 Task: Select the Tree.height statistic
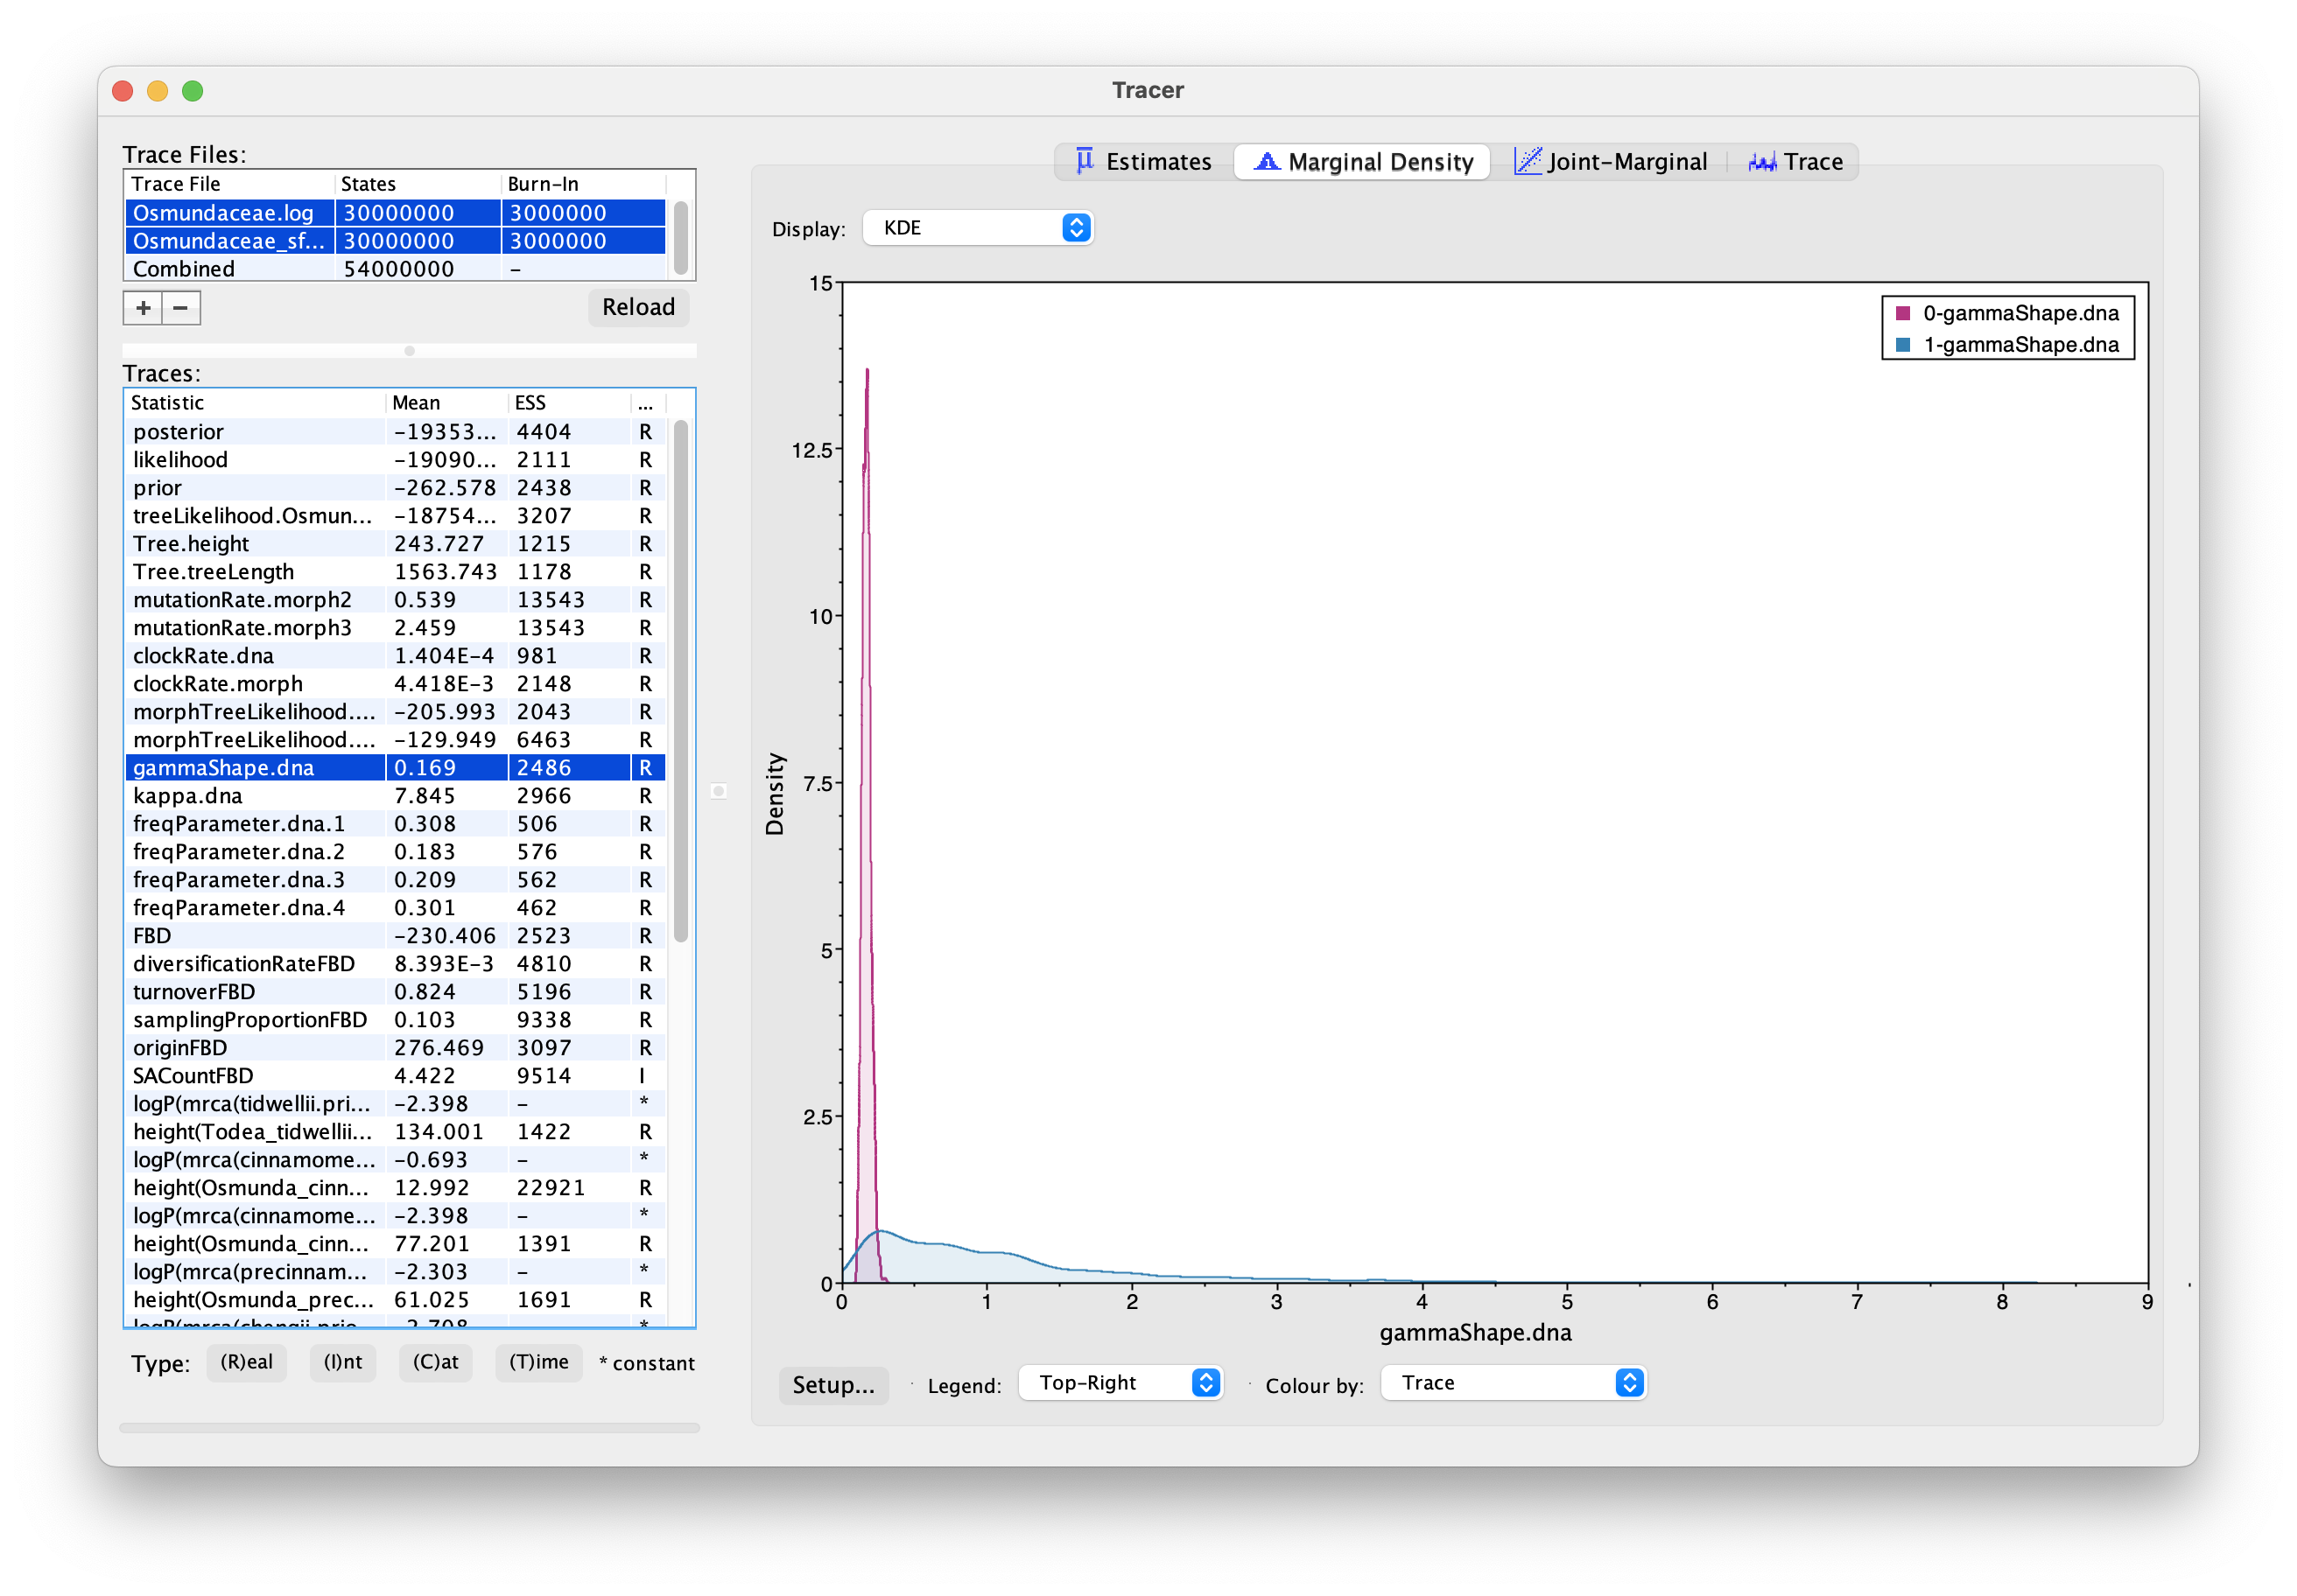(x=395, y=544)
